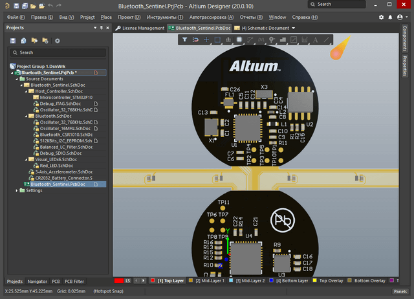Select the Place String text tool
414x299 pixels.
point(316,39)
